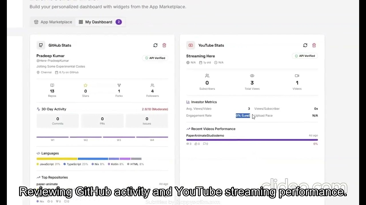Refresh the GitHub Stats widget
This screenshot has height=205, width=366.
point(155,45)
